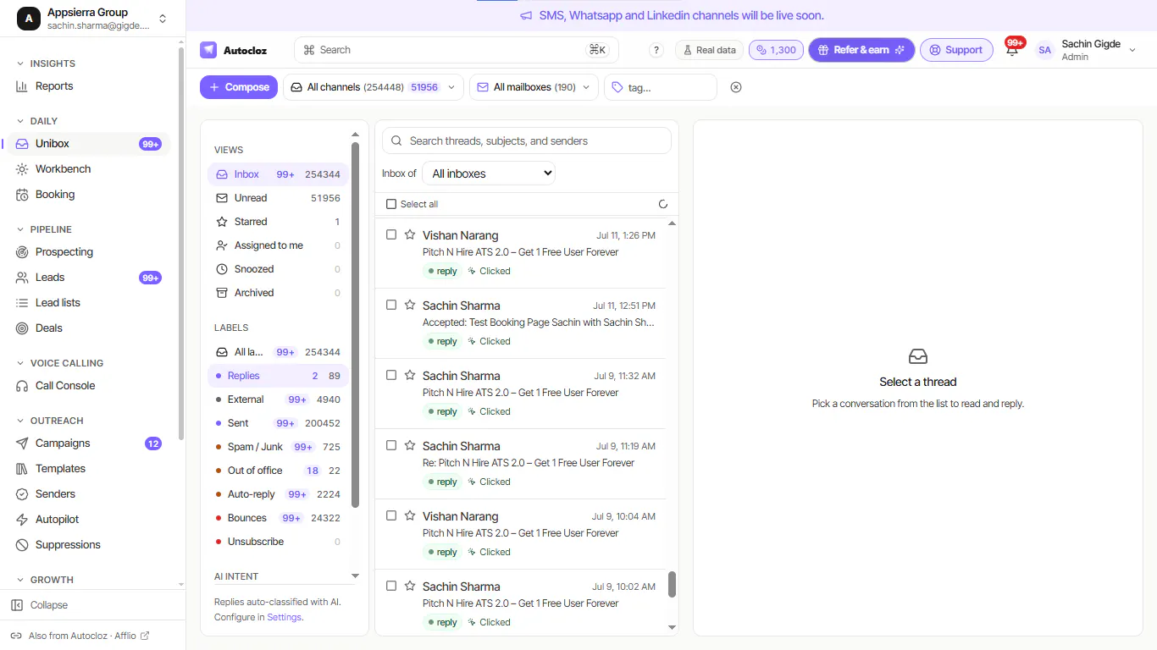Toggle the Select all checkbox

[x=391, y=204]
